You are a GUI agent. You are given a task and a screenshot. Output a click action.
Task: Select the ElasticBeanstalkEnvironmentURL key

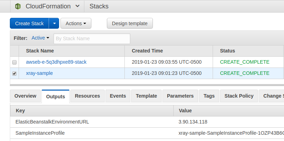[x=52, y=122]
